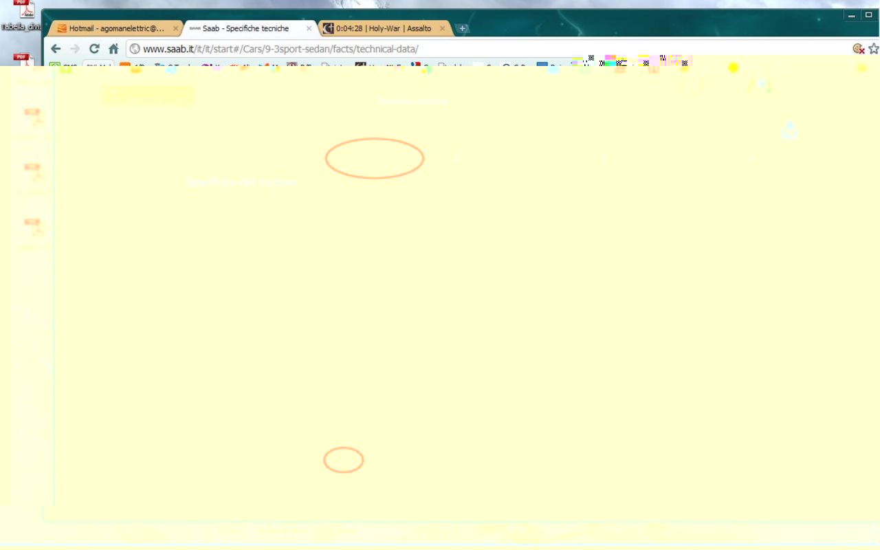
Task: Click the Forward navigation arrow
Action: point(75,49)
